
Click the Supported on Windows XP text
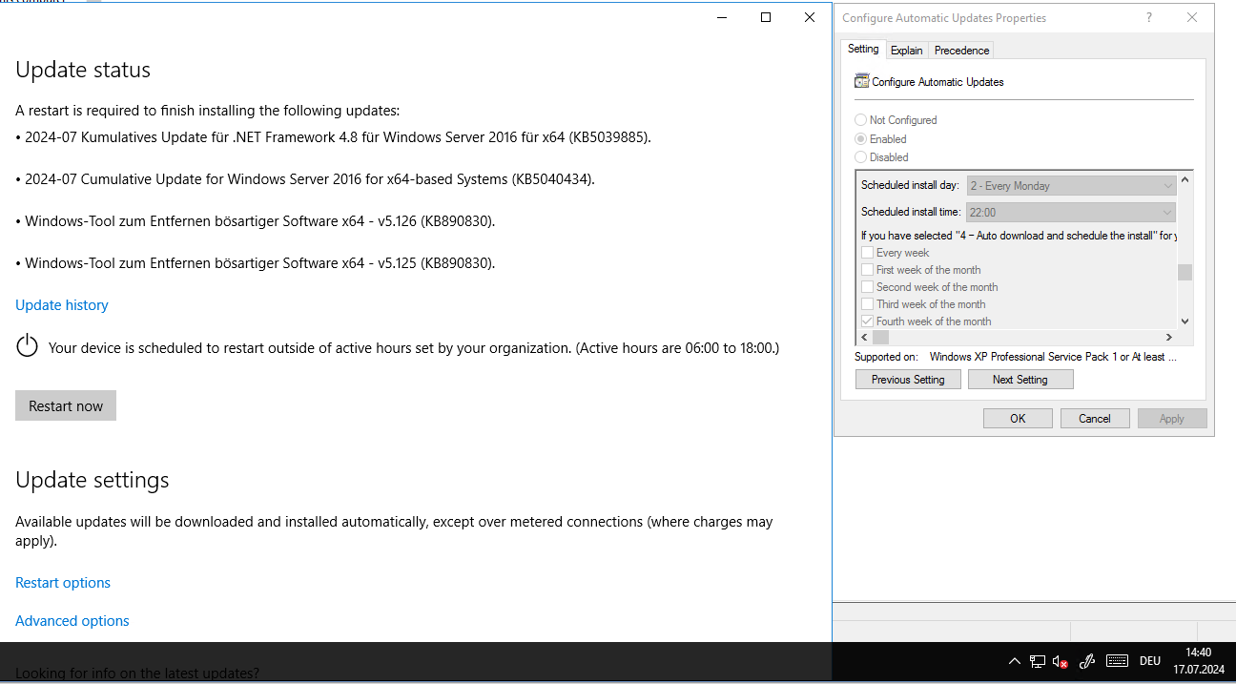1053,357
